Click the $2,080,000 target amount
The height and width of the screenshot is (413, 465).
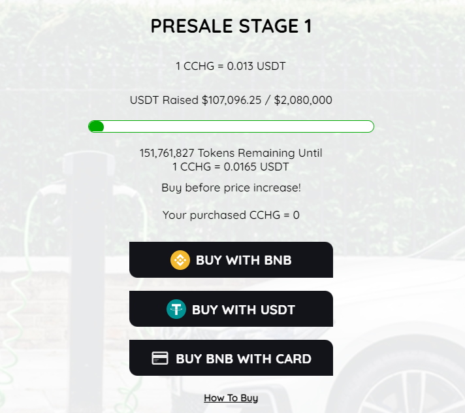click(x=303, y=100)
